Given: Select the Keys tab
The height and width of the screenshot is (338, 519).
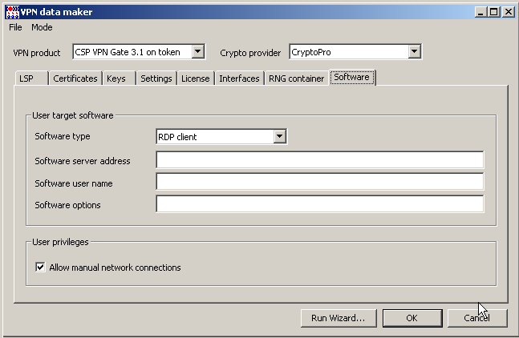Looking at the screenshot, I should 116,78.
